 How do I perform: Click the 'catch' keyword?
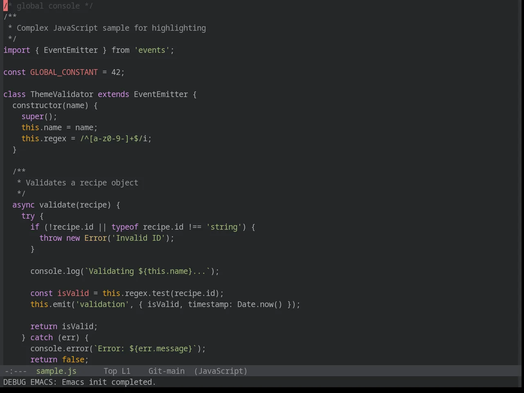(x=41, y=337)
